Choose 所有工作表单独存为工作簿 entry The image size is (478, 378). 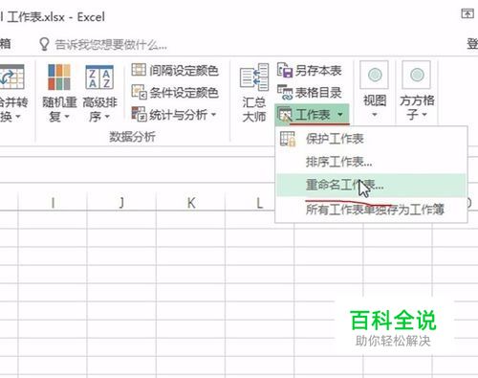click(x=371, y=210)
